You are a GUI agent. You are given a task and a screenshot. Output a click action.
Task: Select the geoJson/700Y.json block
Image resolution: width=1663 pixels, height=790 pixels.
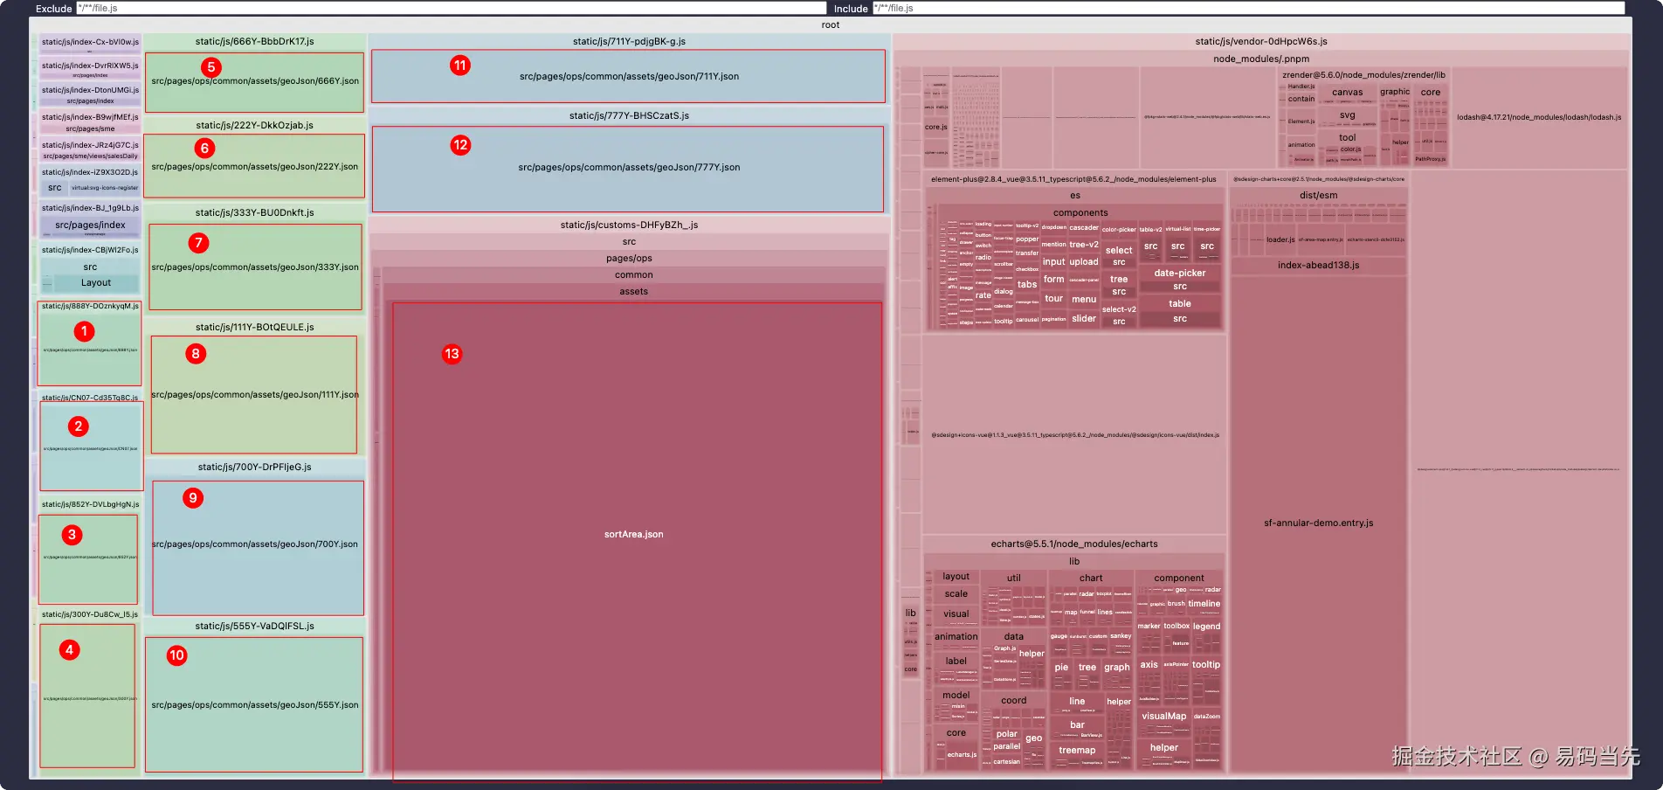tap(258, 548)
